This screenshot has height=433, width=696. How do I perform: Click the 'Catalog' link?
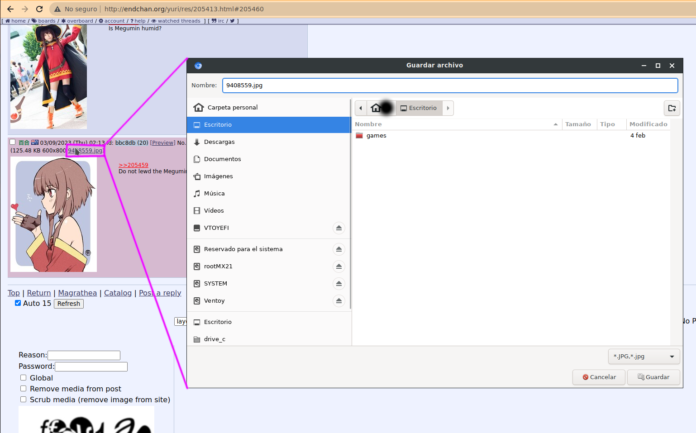click(118, 293)
